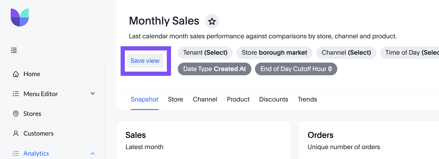Expand the Menu Editor chevron

pos(93,94)
